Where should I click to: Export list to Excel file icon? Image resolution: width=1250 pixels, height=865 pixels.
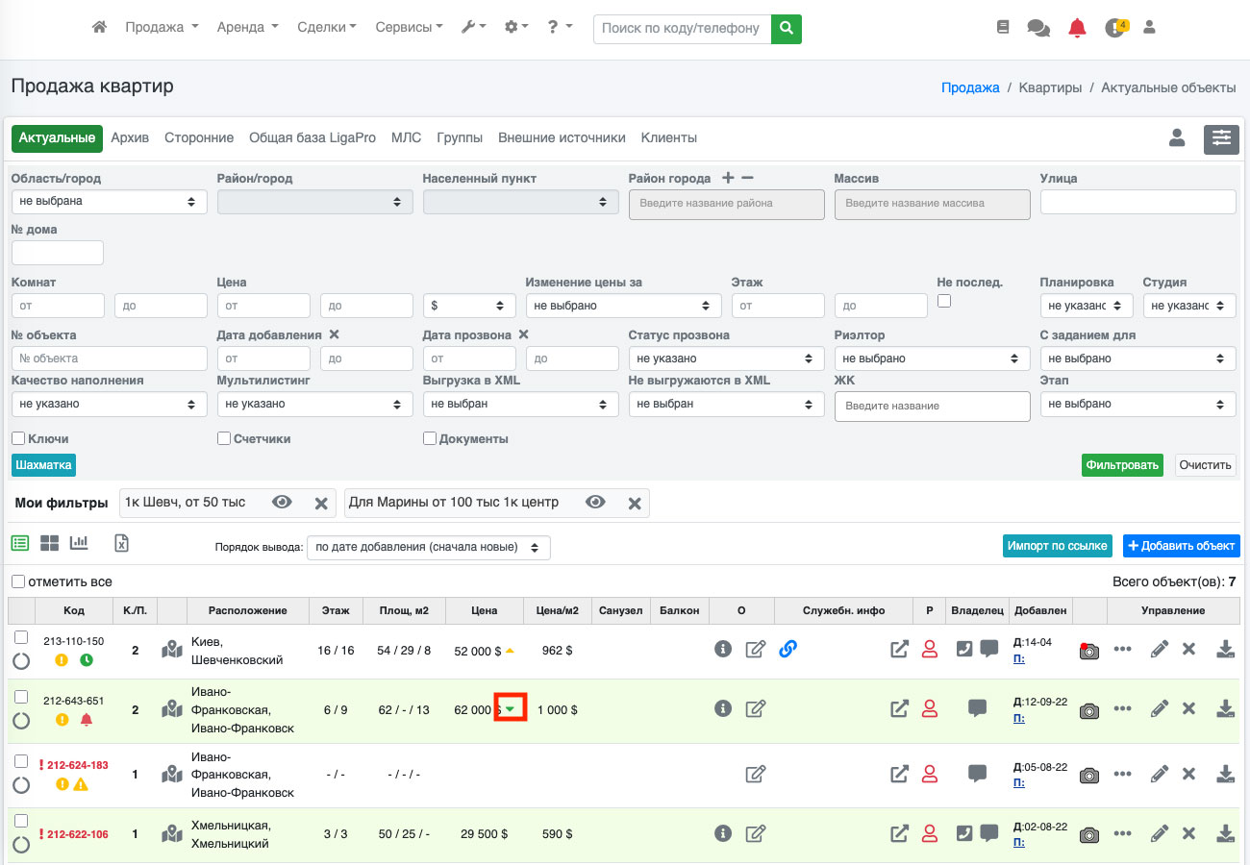pos(122,543)
